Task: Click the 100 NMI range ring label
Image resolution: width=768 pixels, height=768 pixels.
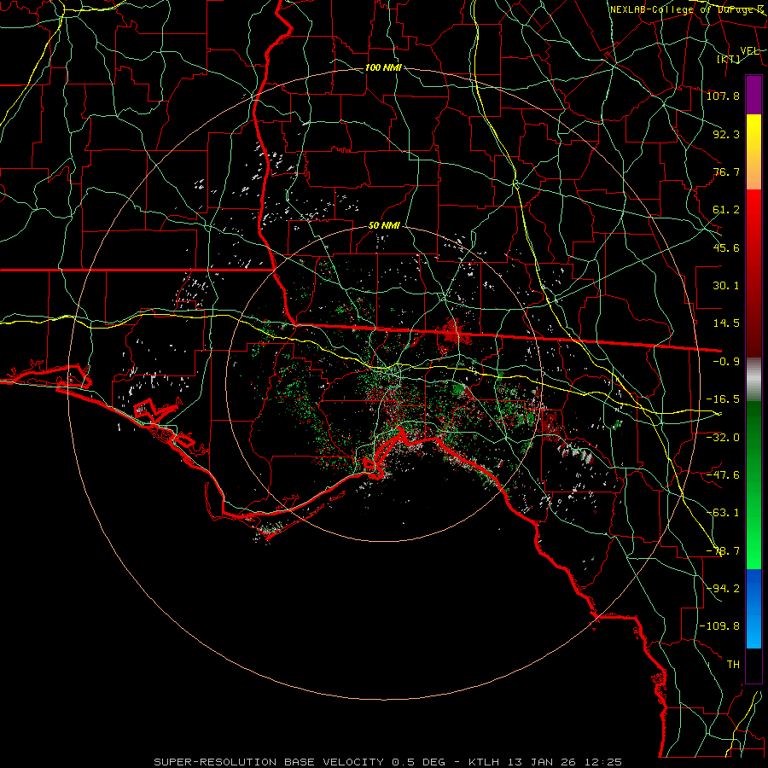Action: [383, 67]
